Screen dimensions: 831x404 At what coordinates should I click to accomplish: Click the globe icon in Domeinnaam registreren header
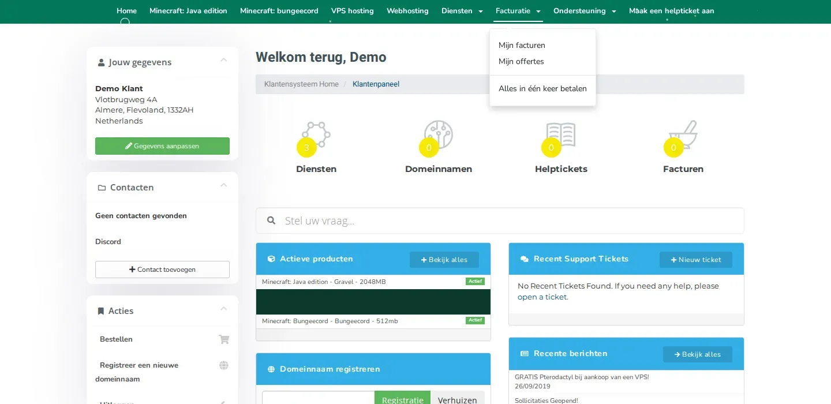pyautogui.click(x=271, y=369)
